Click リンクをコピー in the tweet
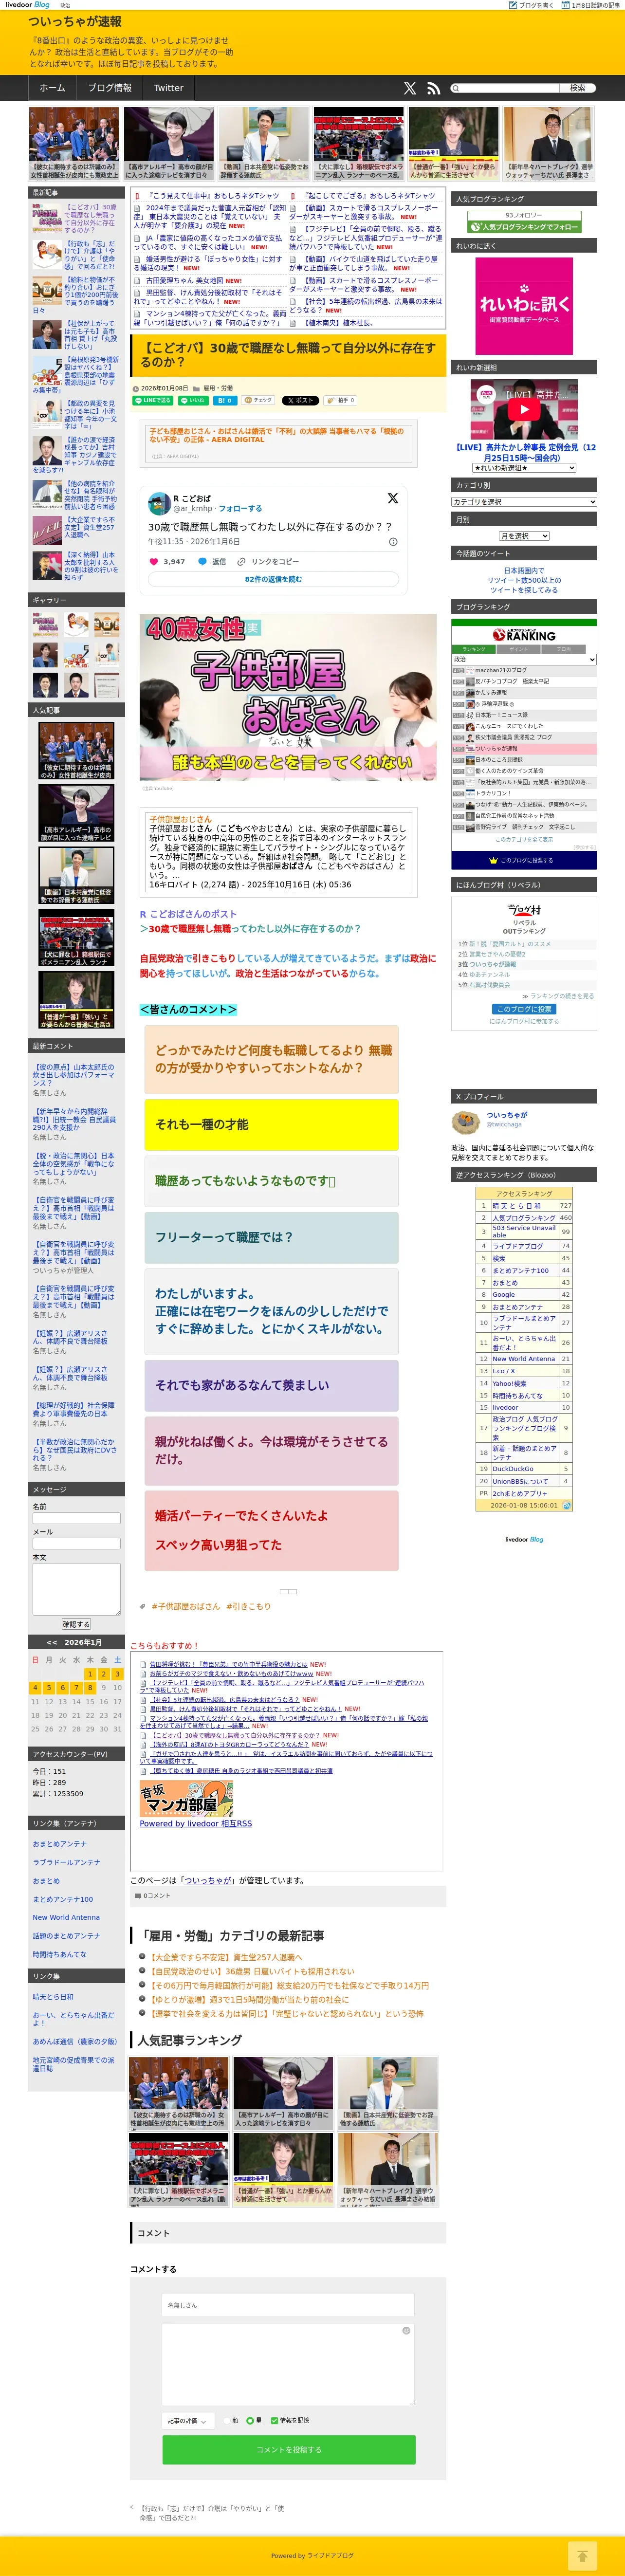The image size is (625, 2576). pos(268,562)
